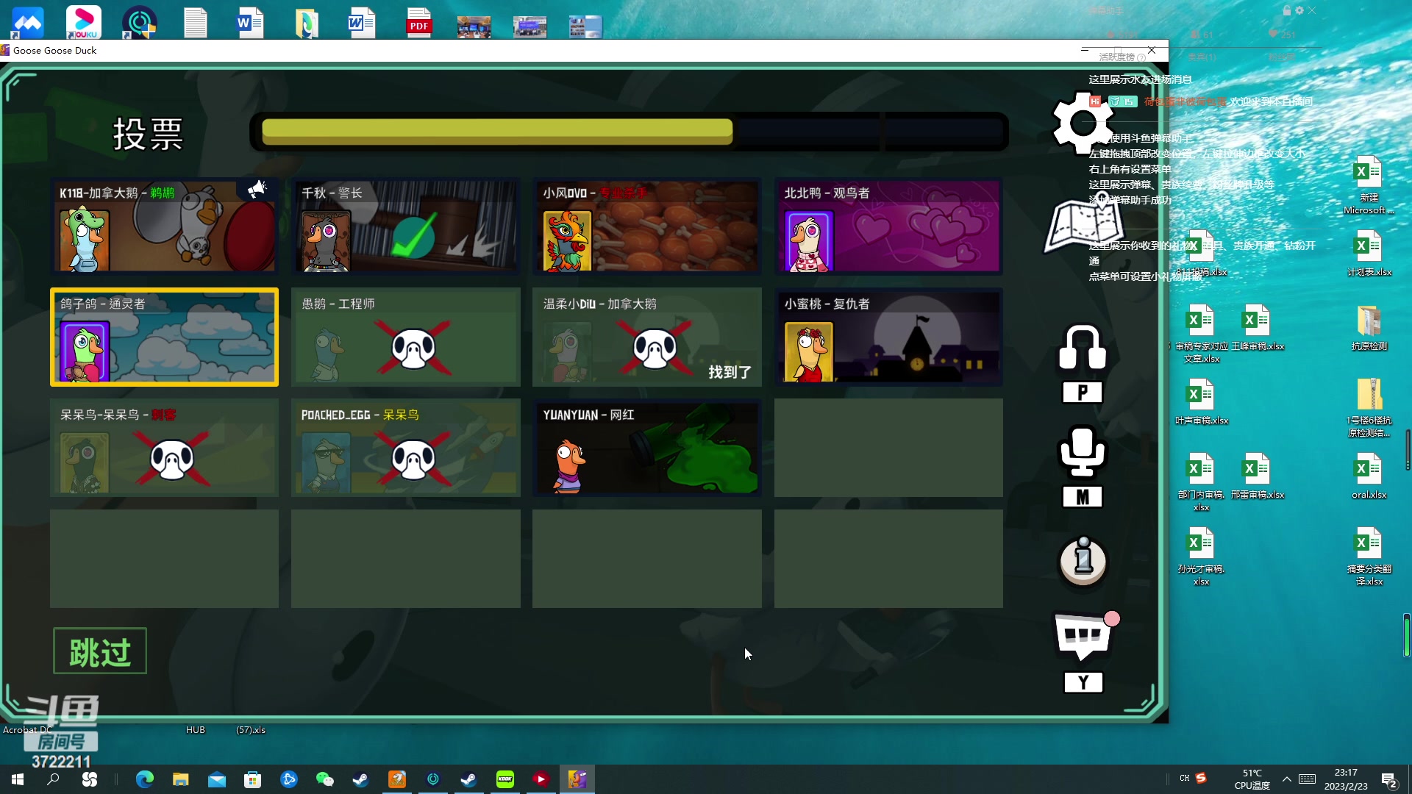Open Microsoft Edge from taskbar

coord(145,779)
